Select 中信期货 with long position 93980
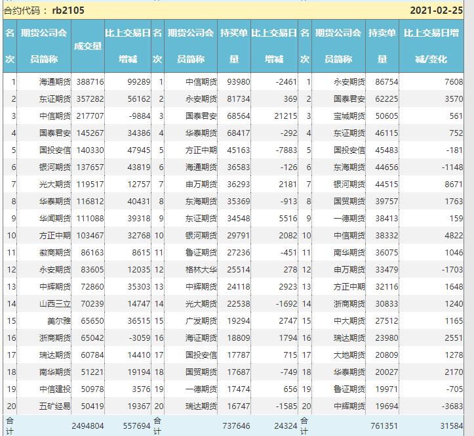 click(201, 81)
